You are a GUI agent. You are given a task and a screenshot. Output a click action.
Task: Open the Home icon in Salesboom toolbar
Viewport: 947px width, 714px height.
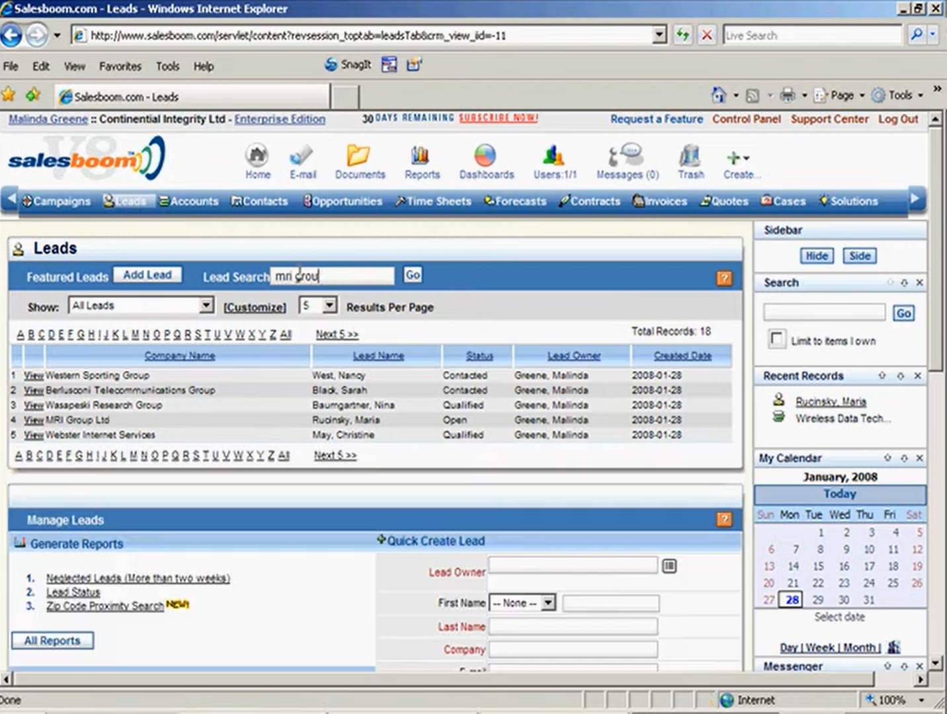pos(257,156)
